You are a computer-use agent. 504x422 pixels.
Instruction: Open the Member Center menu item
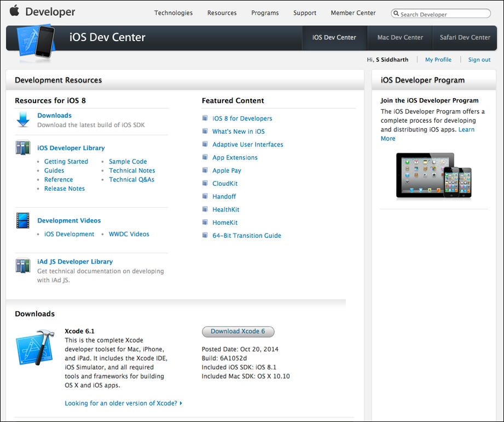pos(354,13)
